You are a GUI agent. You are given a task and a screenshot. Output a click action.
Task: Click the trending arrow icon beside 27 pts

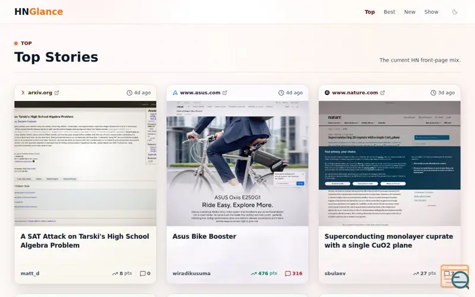pyautogui.click(x=416, y=273)
